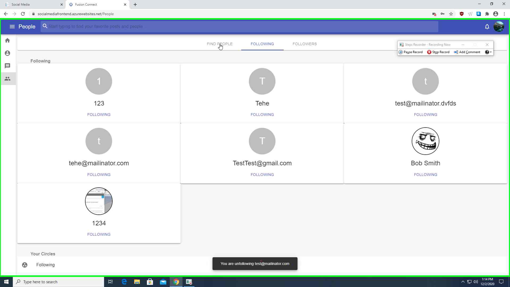Click the password key icon
Viewport: 510px width, 287px height.
tap(443, 14)
